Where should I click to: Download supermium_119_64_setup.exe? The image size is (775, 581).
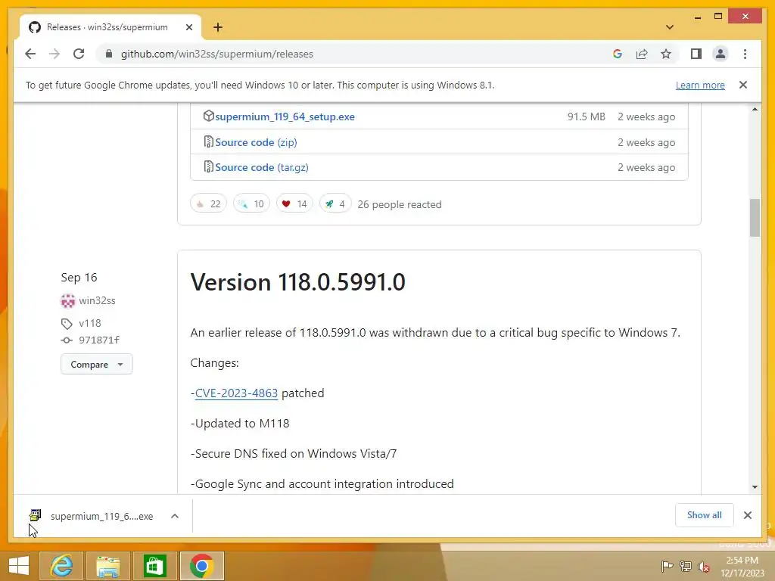(285, 117)
